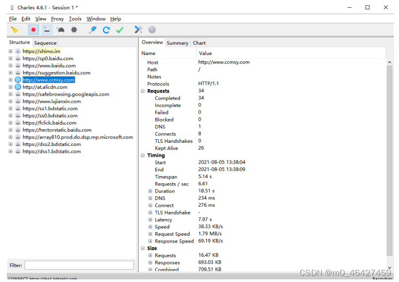399x282 pixels.
Task: Select https://suggestion.baidu.com in the tree
Action: pos(56,73)
